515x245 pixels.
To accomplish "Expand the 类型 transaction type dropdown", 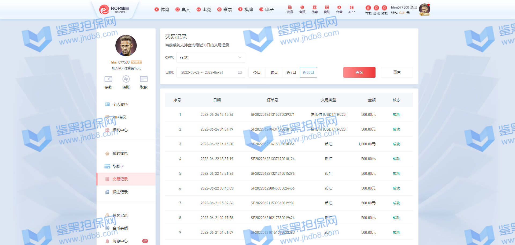I will coord(211,57).
